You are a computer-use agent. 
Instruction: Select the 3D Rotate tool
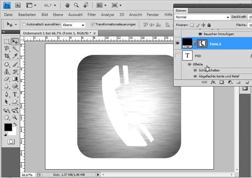[x=6, y=110]
